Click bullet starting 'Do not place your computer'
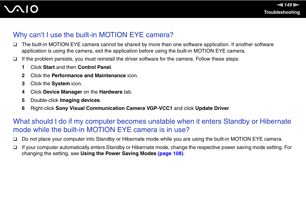 tap(152, 139)
